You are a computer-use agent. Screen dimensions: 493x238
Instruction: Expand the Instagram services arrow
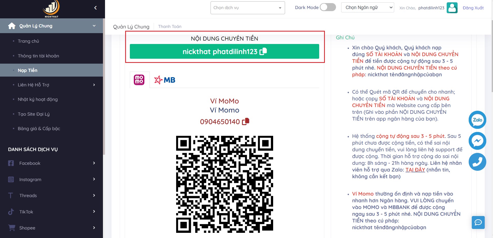click(x=94, y=179)
